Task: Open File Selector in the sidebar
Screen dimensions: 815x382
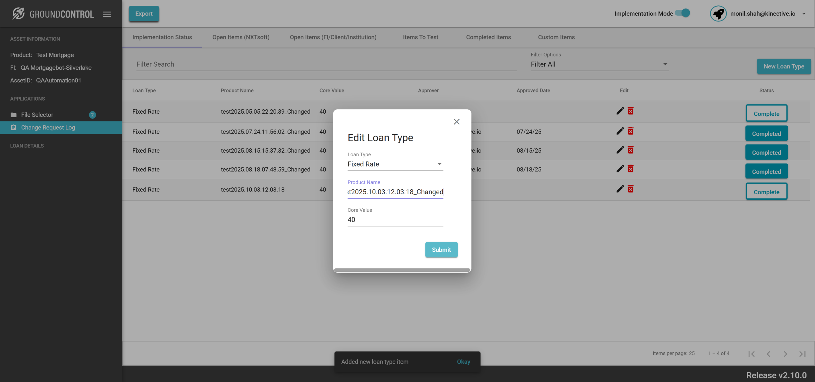Action: pyautogui.click(x=37, y=115)
